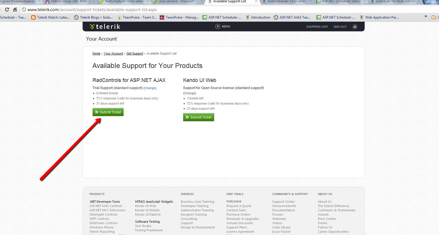Open Kendo UI Mobile footer link
The width and height of the screenshot is (439, 235).
147,210
